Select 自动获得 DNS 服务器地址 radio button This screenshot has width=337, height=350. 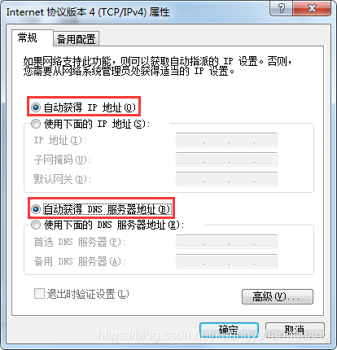tap(36, 209)
